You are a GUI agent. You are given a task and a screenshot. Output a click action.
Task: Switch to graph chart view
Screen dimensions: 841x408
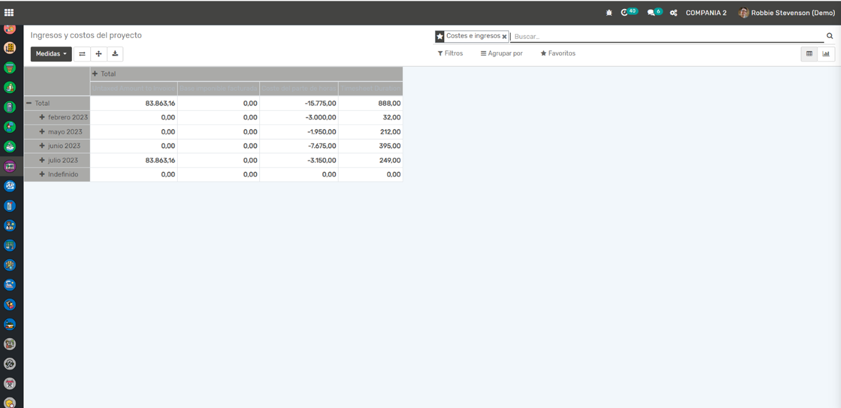click(x=826, y=54)
